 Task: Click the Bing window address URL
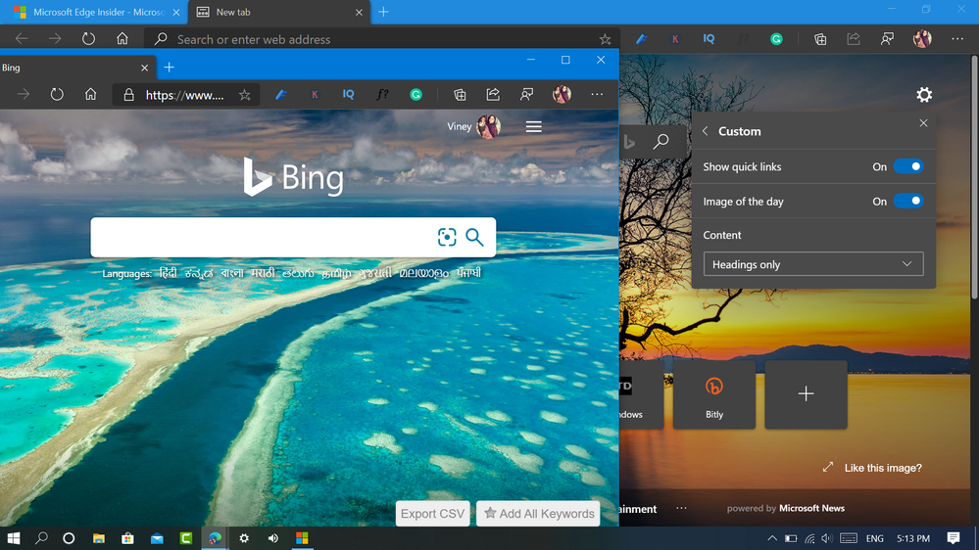(x=185, y=95)
